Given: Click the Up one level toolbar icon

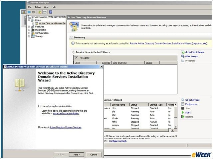Looking at the screenshot, I should click(40, 12).
